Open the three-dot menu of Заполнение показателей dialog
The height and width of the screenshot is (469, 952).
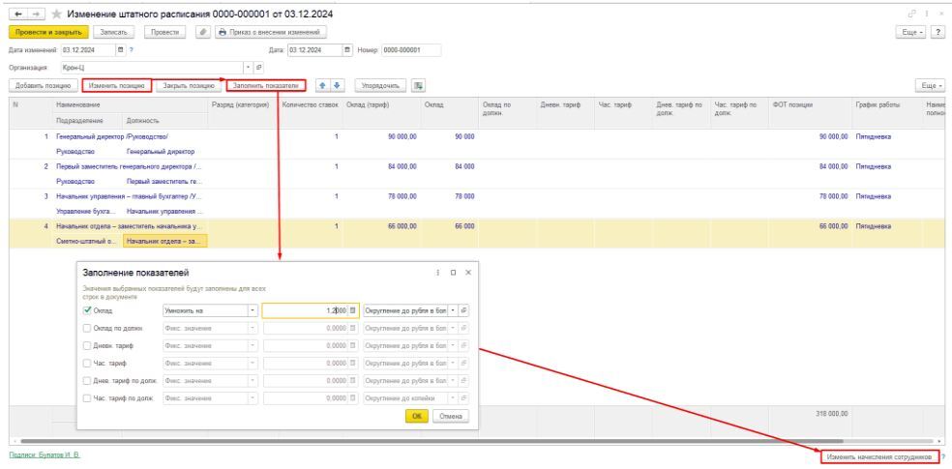tap(437, 273)
